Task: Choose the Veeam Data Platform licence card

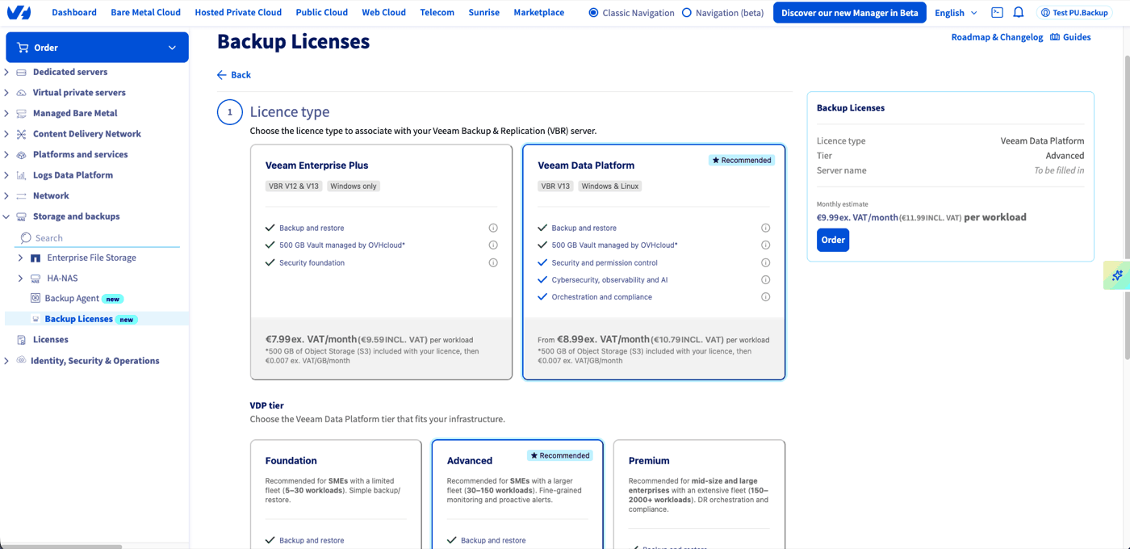Action: [654, 262]
